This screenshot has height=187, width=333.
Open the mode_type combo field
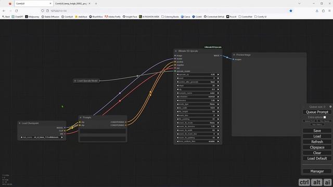(198, 104)
